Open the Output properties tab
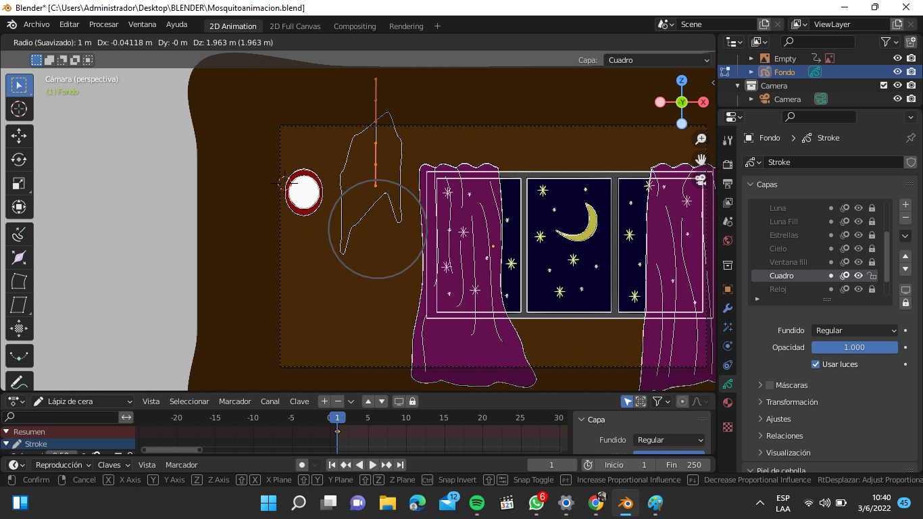This screenshot has height=519, width=923. click(x=728, y=184)
